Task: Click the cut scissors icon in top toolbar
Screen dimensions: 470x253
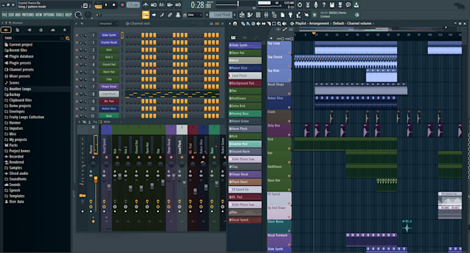Action: [x=308, y=5]
